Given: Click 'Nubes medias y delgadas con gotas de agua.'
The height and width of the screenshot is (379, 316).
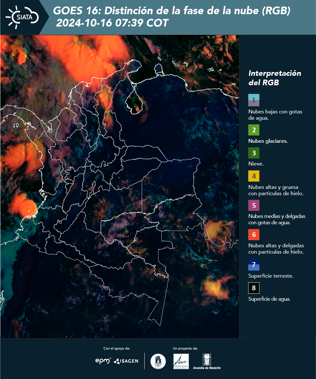Looking at the screenshot, I should coord(277,220).
